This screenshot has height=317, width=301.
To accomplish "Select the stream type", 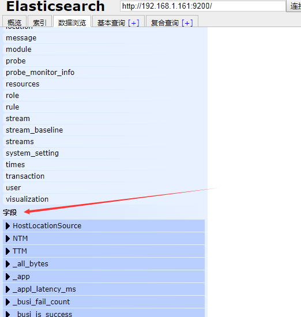I will tap(105, 119).
